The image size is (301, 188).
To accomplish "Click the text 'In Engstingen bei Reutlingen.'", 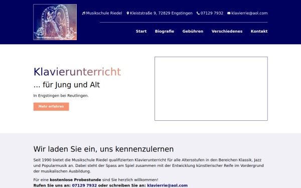I will tap(61, 96).
